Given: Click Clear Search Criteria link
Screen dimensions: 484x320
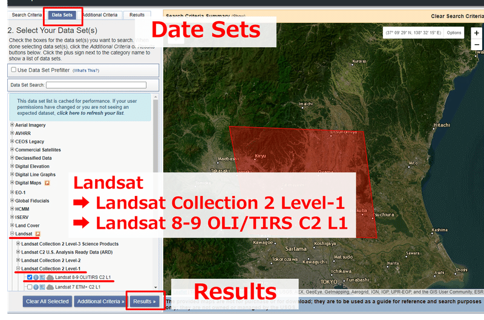Looking at the screenshot, I should [457, 16].
